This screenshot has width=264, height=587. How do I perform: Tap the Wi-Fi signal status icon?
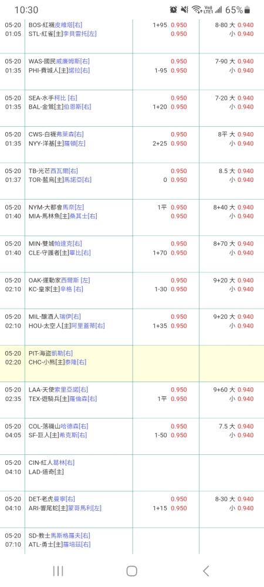(x=195, y=10)
